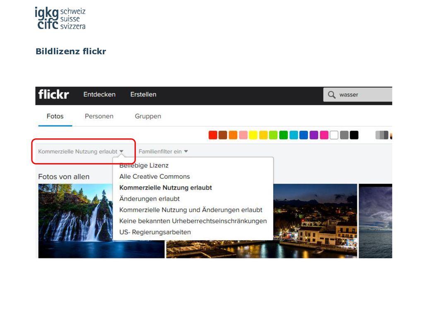Open the Familienfilter ein dropdown
This screenshot has height=318, width=424.
click(163, 152)
